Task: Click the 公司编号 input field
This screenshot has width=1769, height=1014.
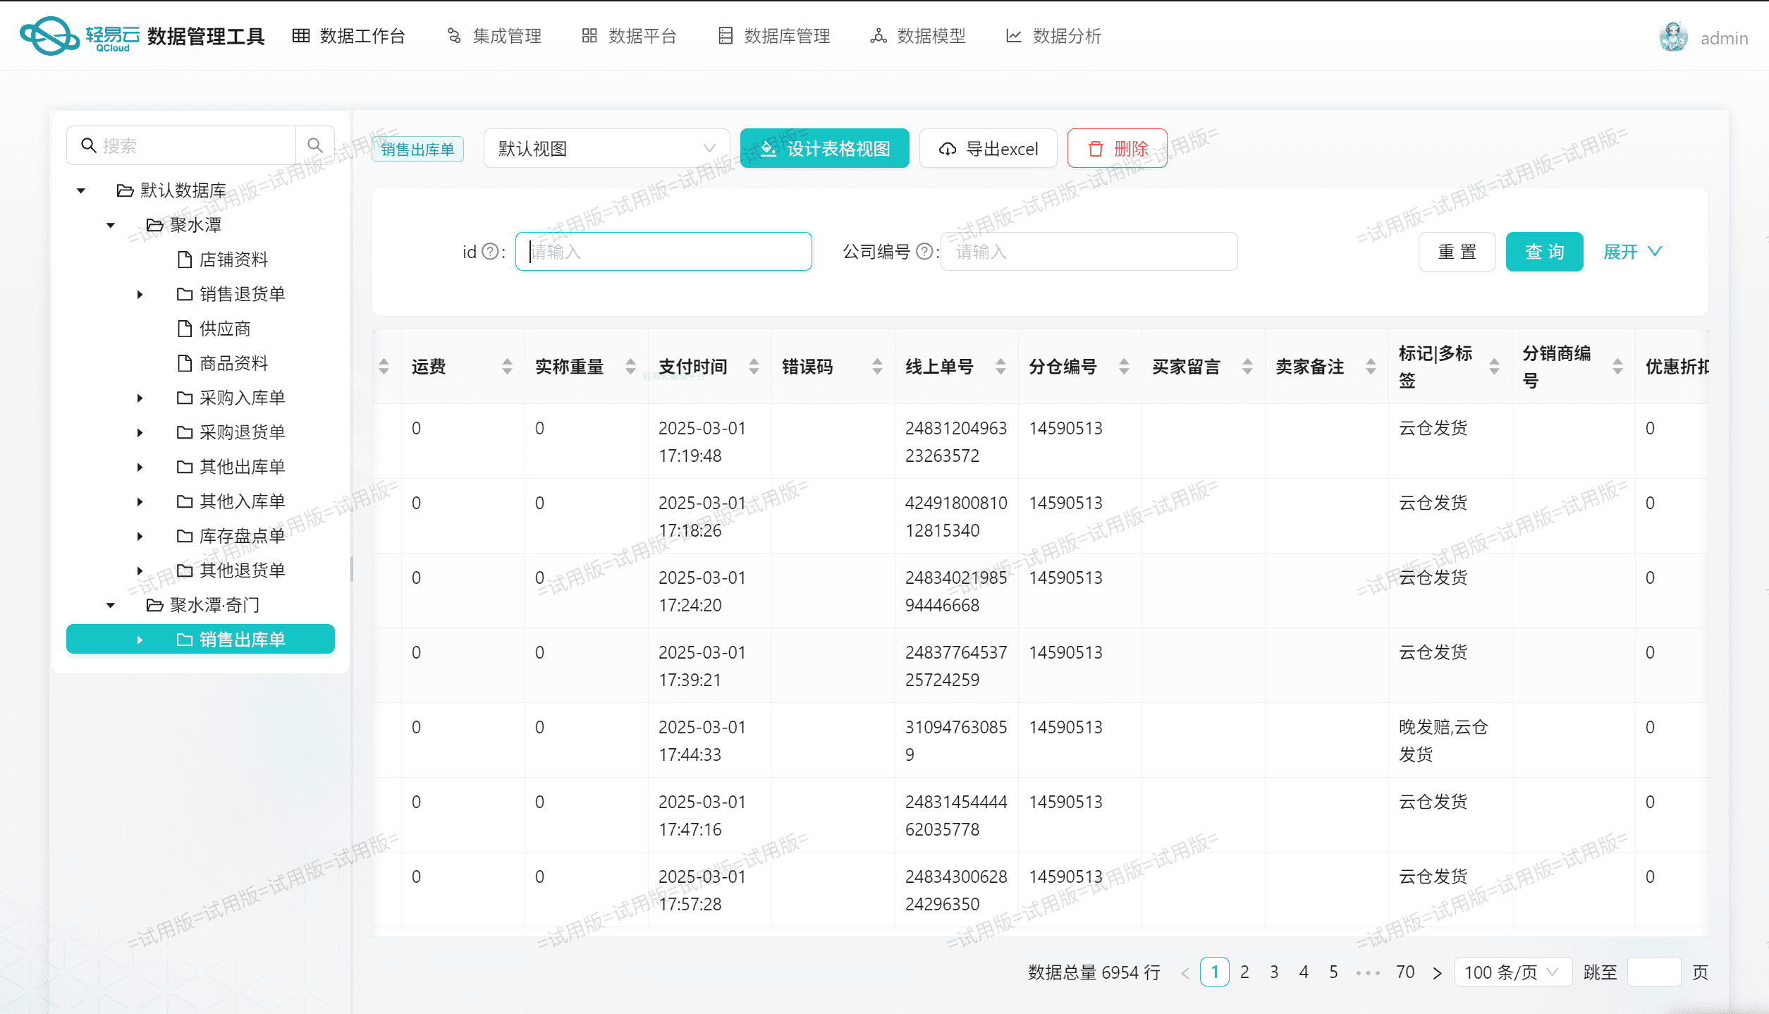Action: pos(1088,252)
